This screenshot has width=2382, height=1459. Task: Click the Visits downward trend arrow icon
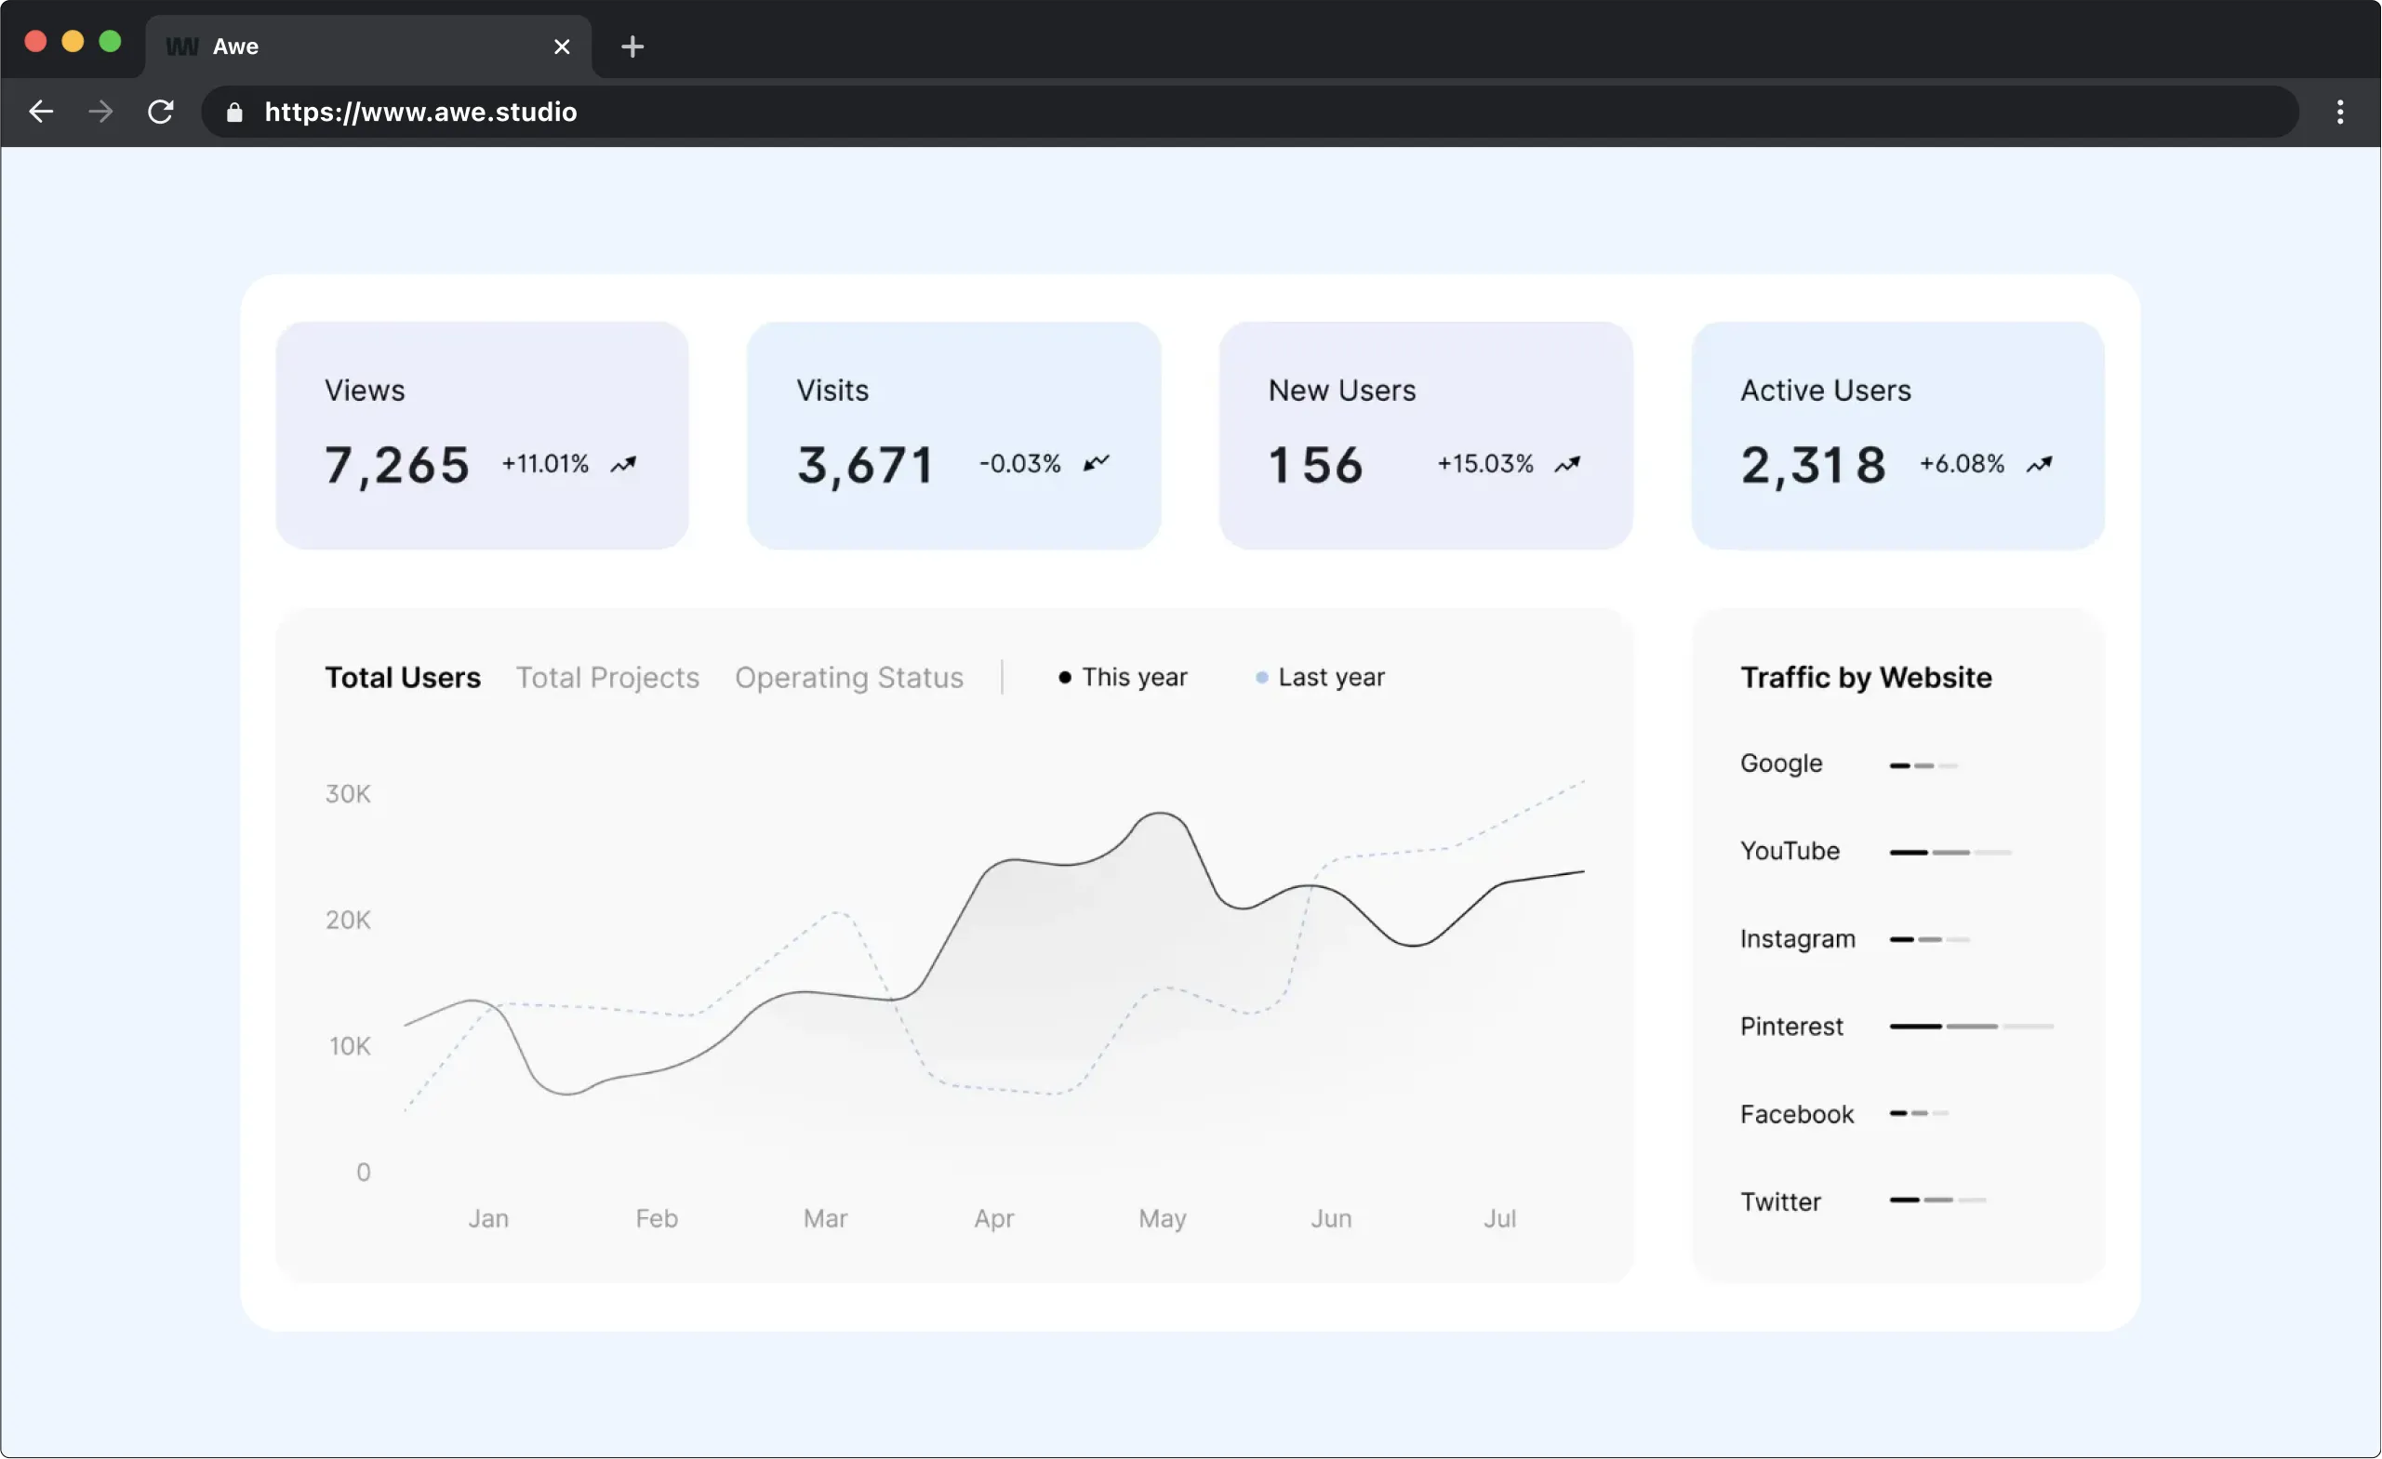1097,464
